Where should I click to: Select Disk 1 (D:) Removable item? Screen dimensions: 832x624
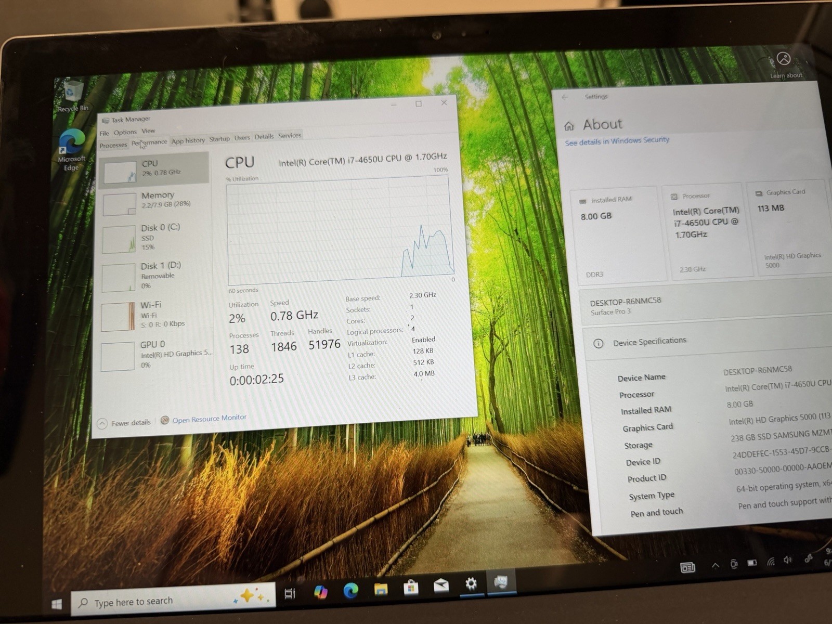[155, 276]
